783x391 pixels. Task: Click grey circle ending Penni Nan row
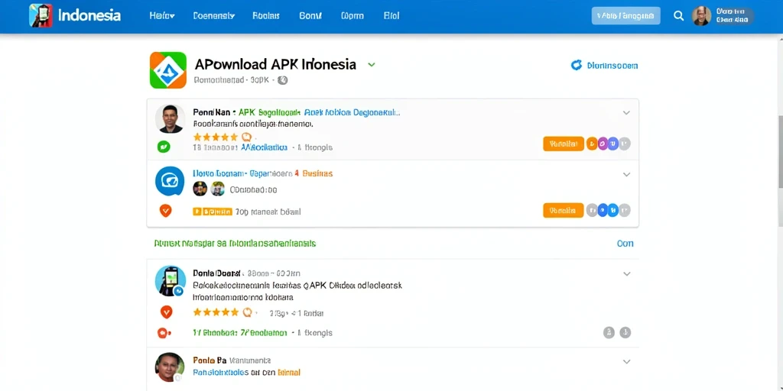click(x=624, y=144)
